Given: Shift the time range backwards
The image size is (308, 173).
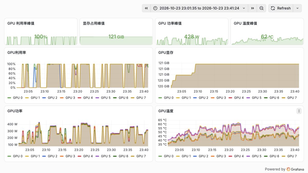Looking at the screenshot, I should point(146,8).
